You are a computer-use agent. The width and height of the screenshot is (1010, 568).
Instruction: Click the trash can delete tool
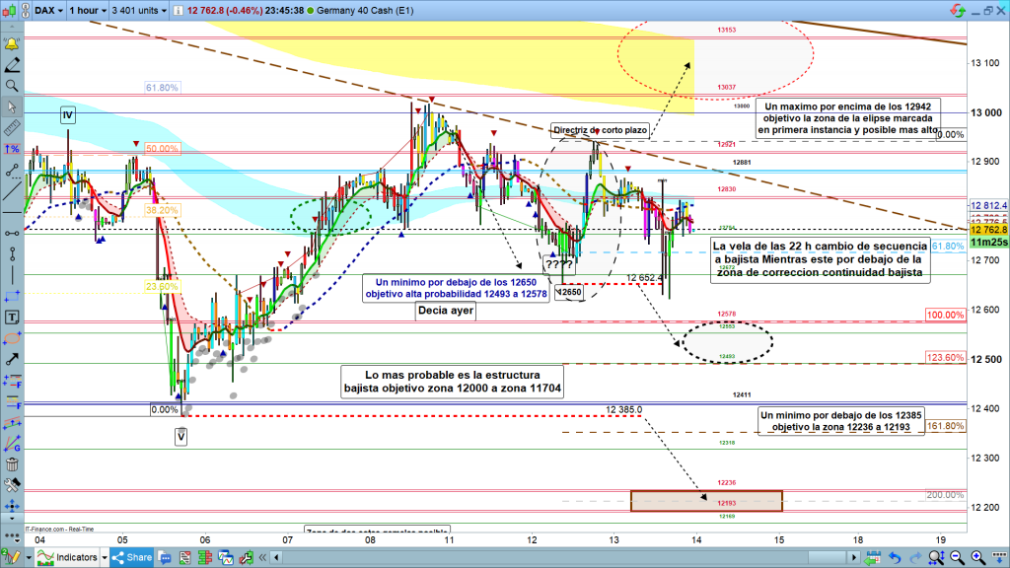click(x=12, y=464)
